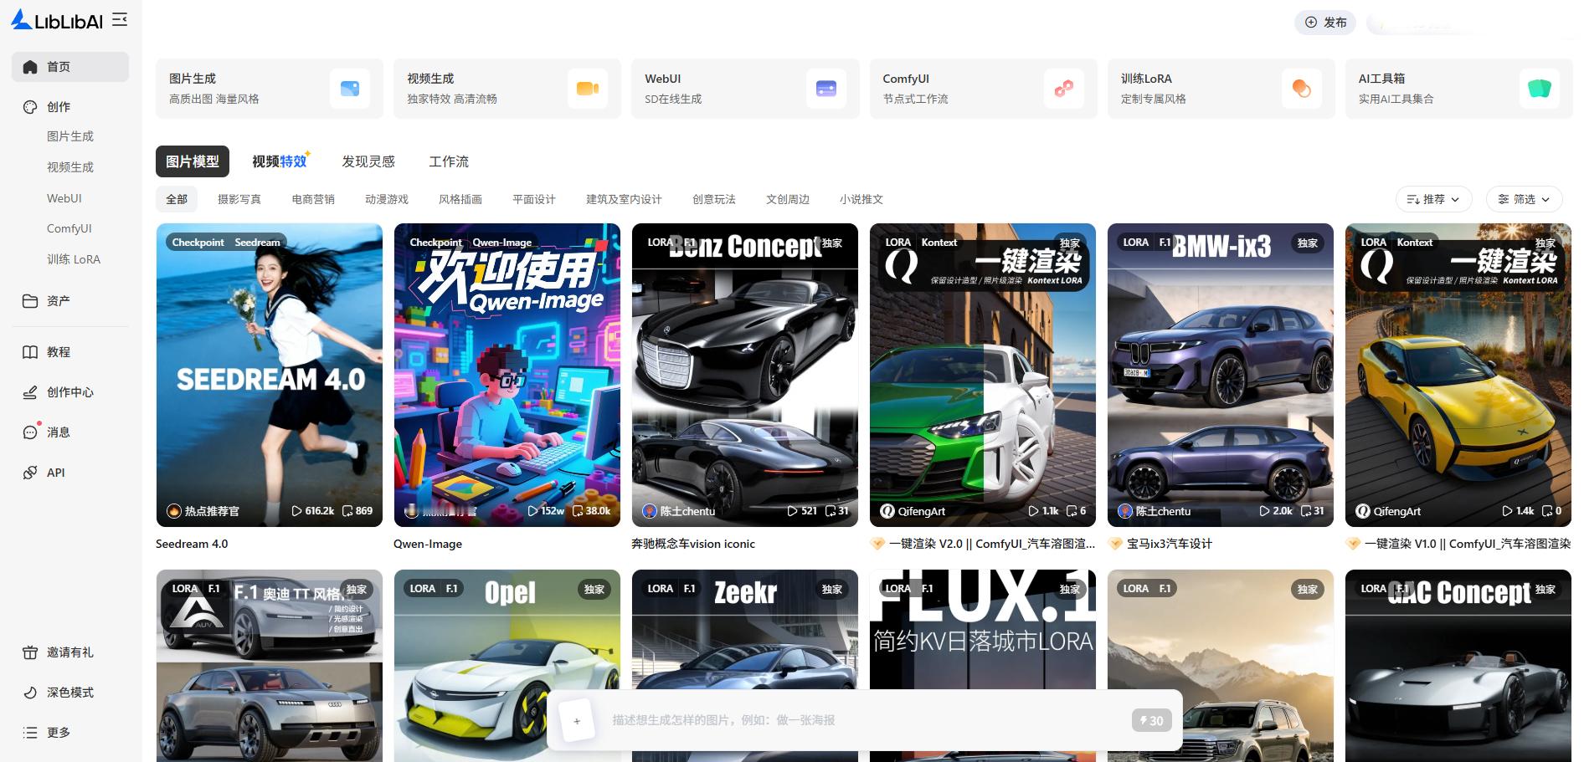Open the Opel LORA cover thumbnail
This screenshot has height=762, width=1584.
507,666
